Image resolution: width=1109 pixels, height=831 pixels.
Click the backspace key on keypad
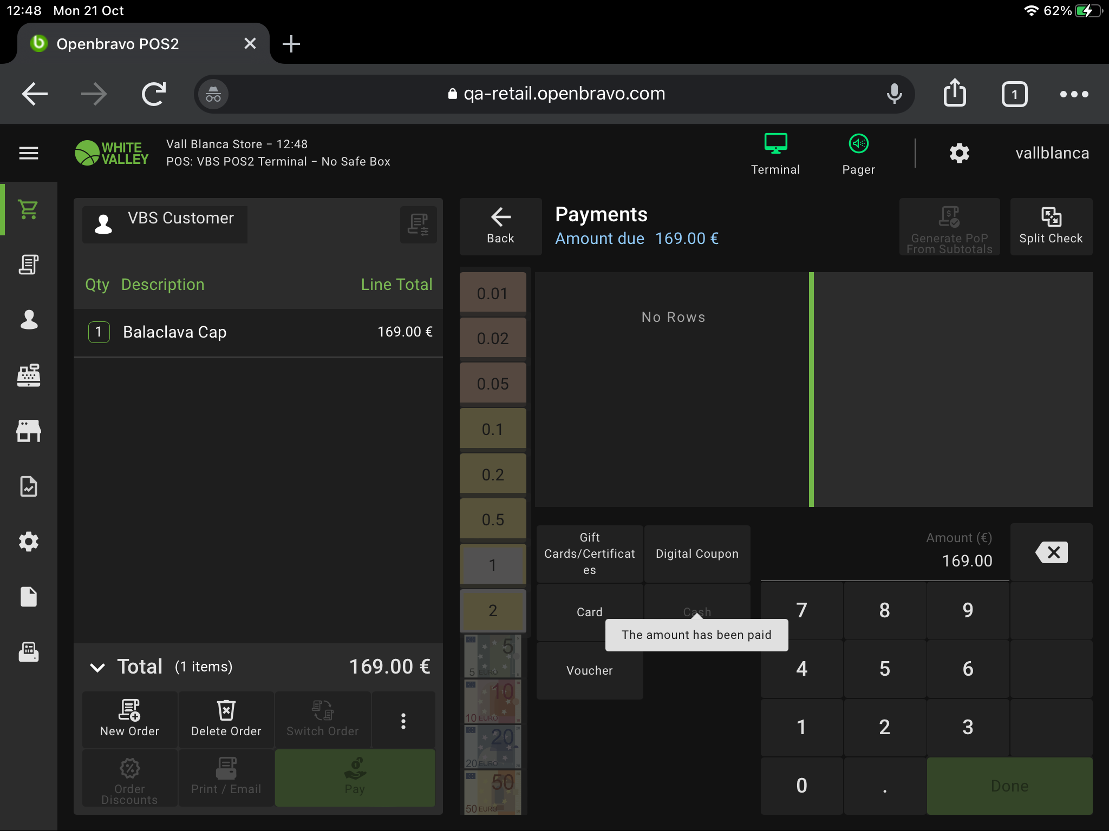(1051, 552)
